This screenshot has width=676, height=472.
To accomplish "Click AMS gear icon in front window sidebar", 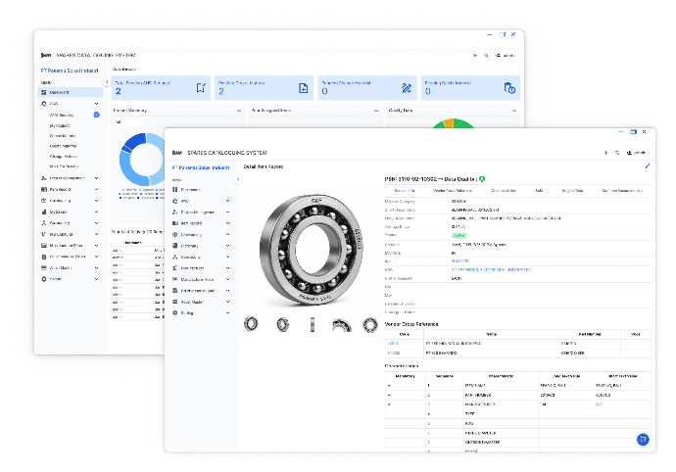I will tap(174, 201).
